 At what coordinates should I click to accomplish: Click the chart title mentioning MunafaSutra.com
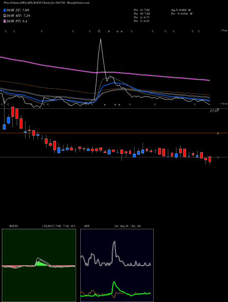tap(47, 3)
